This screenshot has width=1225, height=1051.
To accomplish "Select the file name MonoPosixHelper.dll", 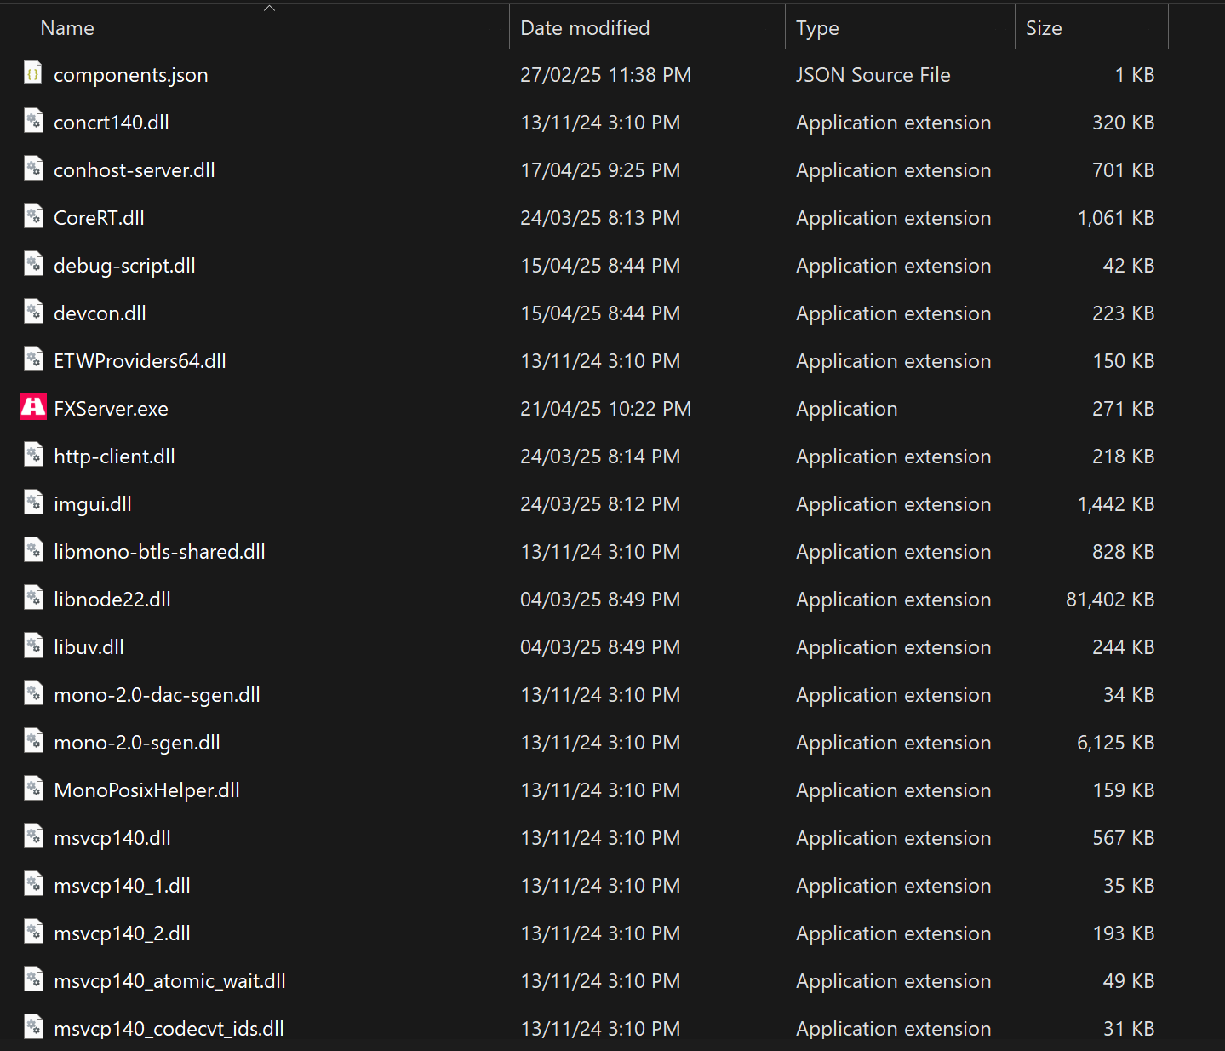I will tap(146, 790).
